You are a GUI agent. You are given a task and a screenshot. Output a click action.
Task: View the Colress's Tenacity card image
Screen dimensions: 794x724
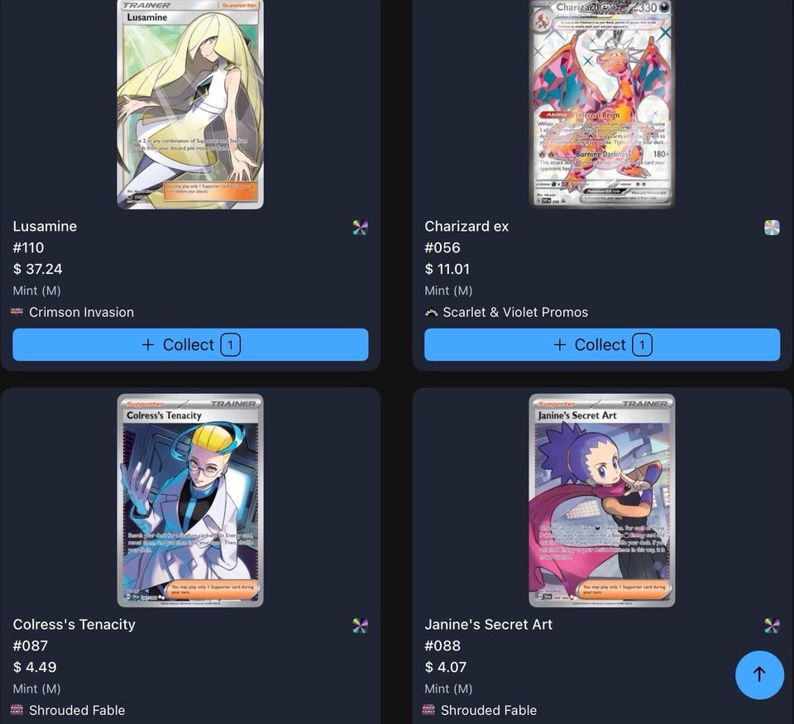point(190,500)
